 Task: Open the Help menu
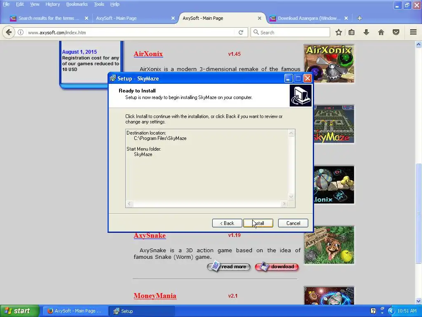tap(115, 4)
